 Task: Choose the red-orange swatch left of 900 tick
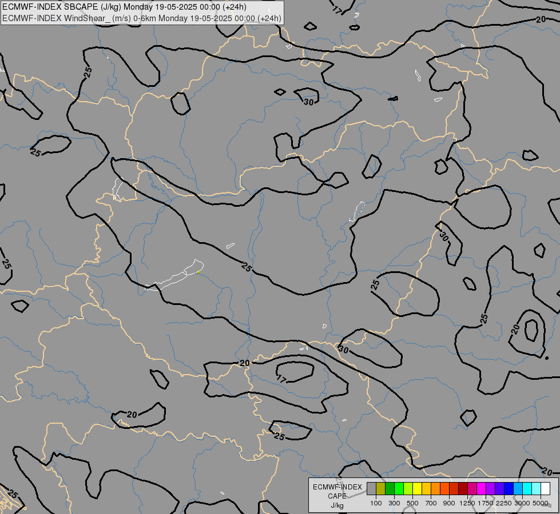tap(444, 488)
